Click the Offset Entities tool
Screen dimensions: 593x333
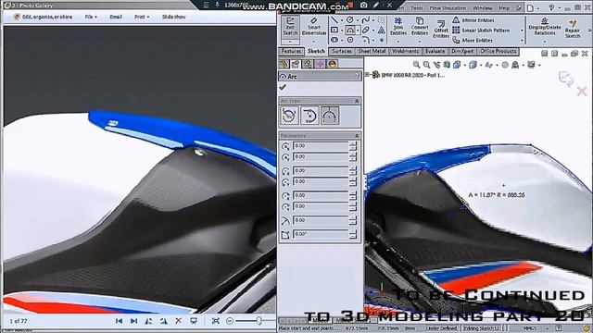(x=441, y=30)
